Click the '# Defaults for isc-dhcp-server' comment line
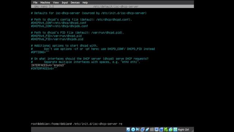 pyautogui.click(x=89, y=13)
